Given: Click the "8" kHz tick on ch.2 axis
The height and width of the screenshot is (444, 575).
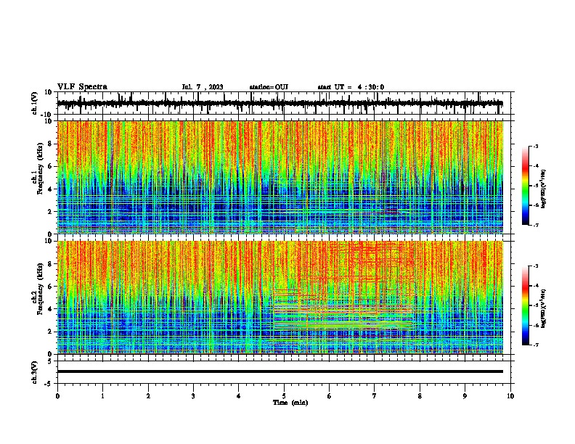Looking at the screenshot, I should (x=50, y=264).
